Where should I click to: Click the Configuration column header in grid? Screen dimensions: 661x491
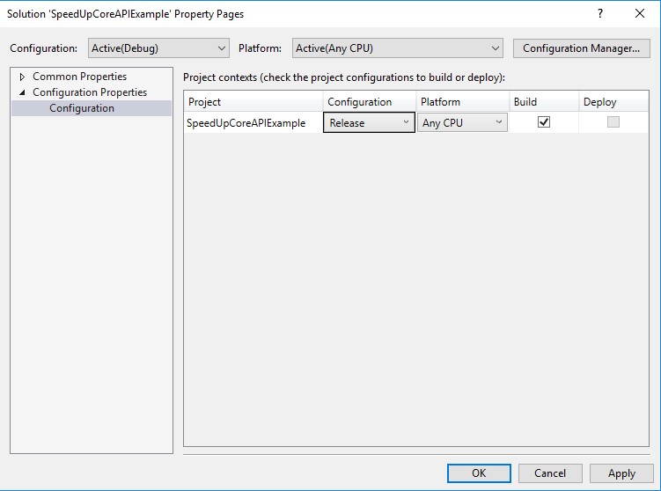click(x=370, y=101)
